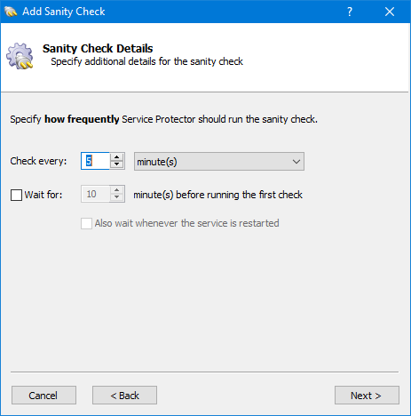Tick Also wait whenever the service is restarted
Screen dimensions: 411x416
point(86,223)
